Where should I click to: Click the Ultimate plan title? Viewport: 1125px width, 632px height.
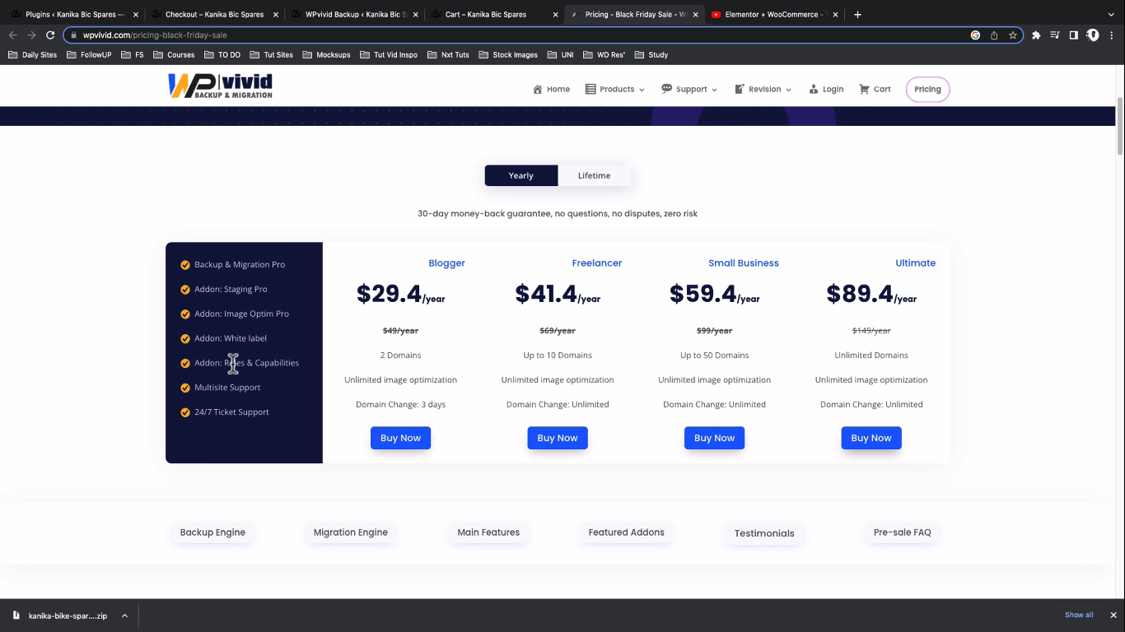[915, 263]
